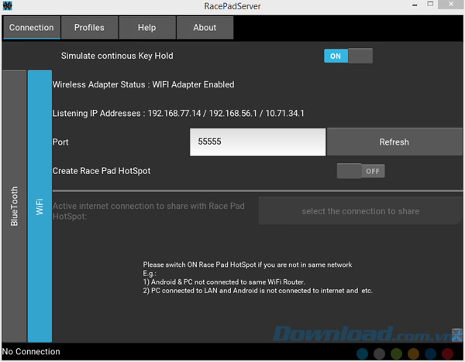Image resolution: width=465 pixels, height=362 pixels.
Task: Select the orange color theme circle
Action: coord(414,353)
